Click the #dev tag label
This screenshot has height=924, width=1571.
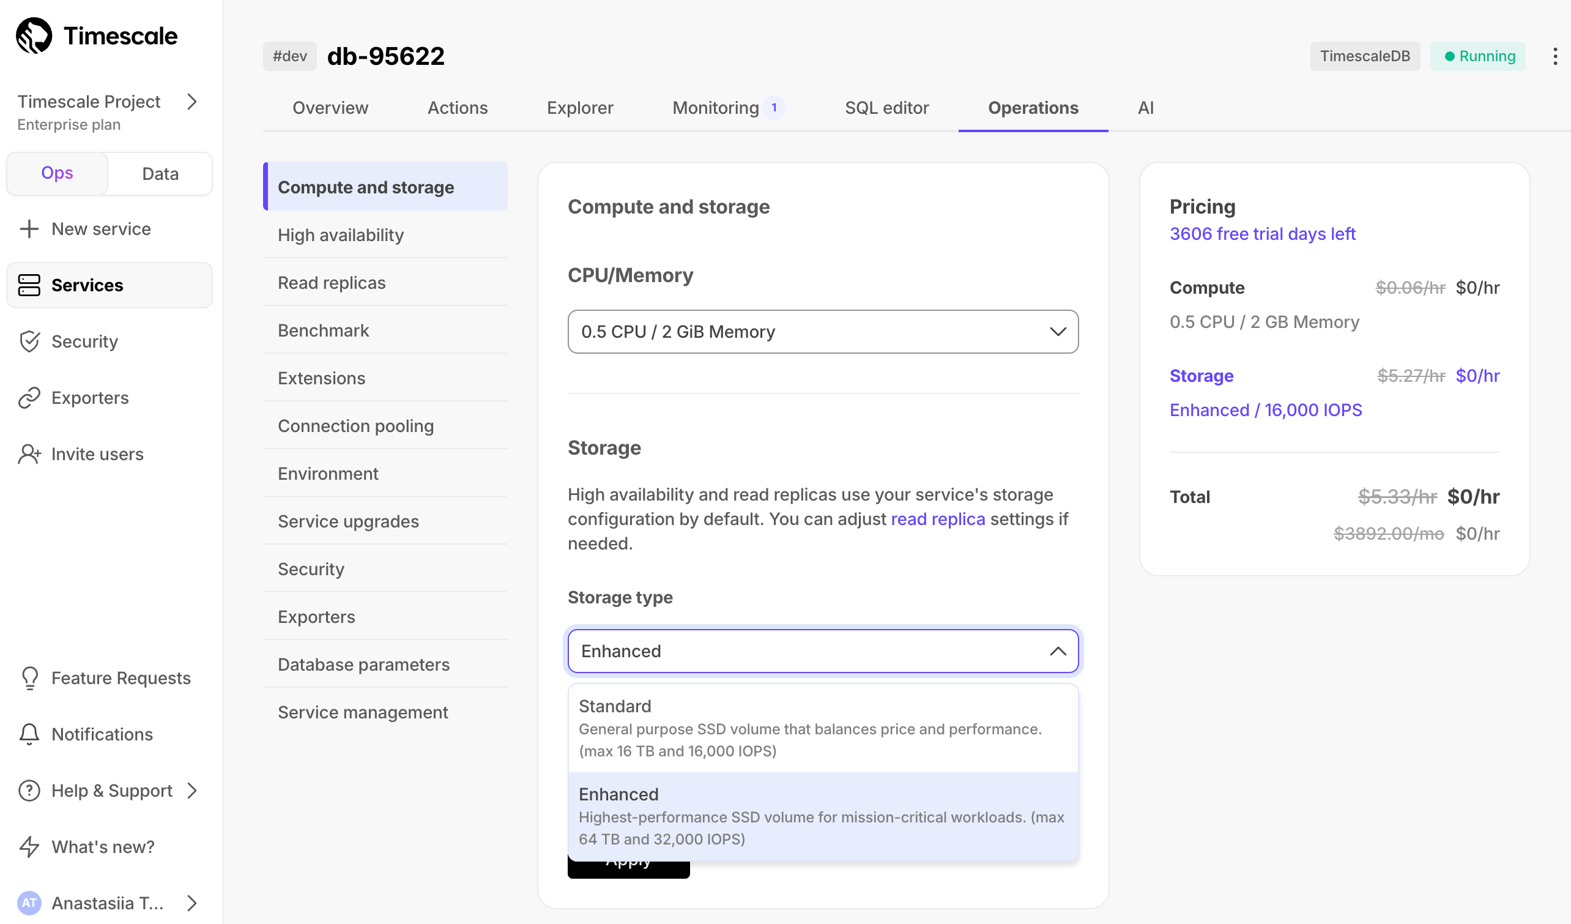coord(290,56)
